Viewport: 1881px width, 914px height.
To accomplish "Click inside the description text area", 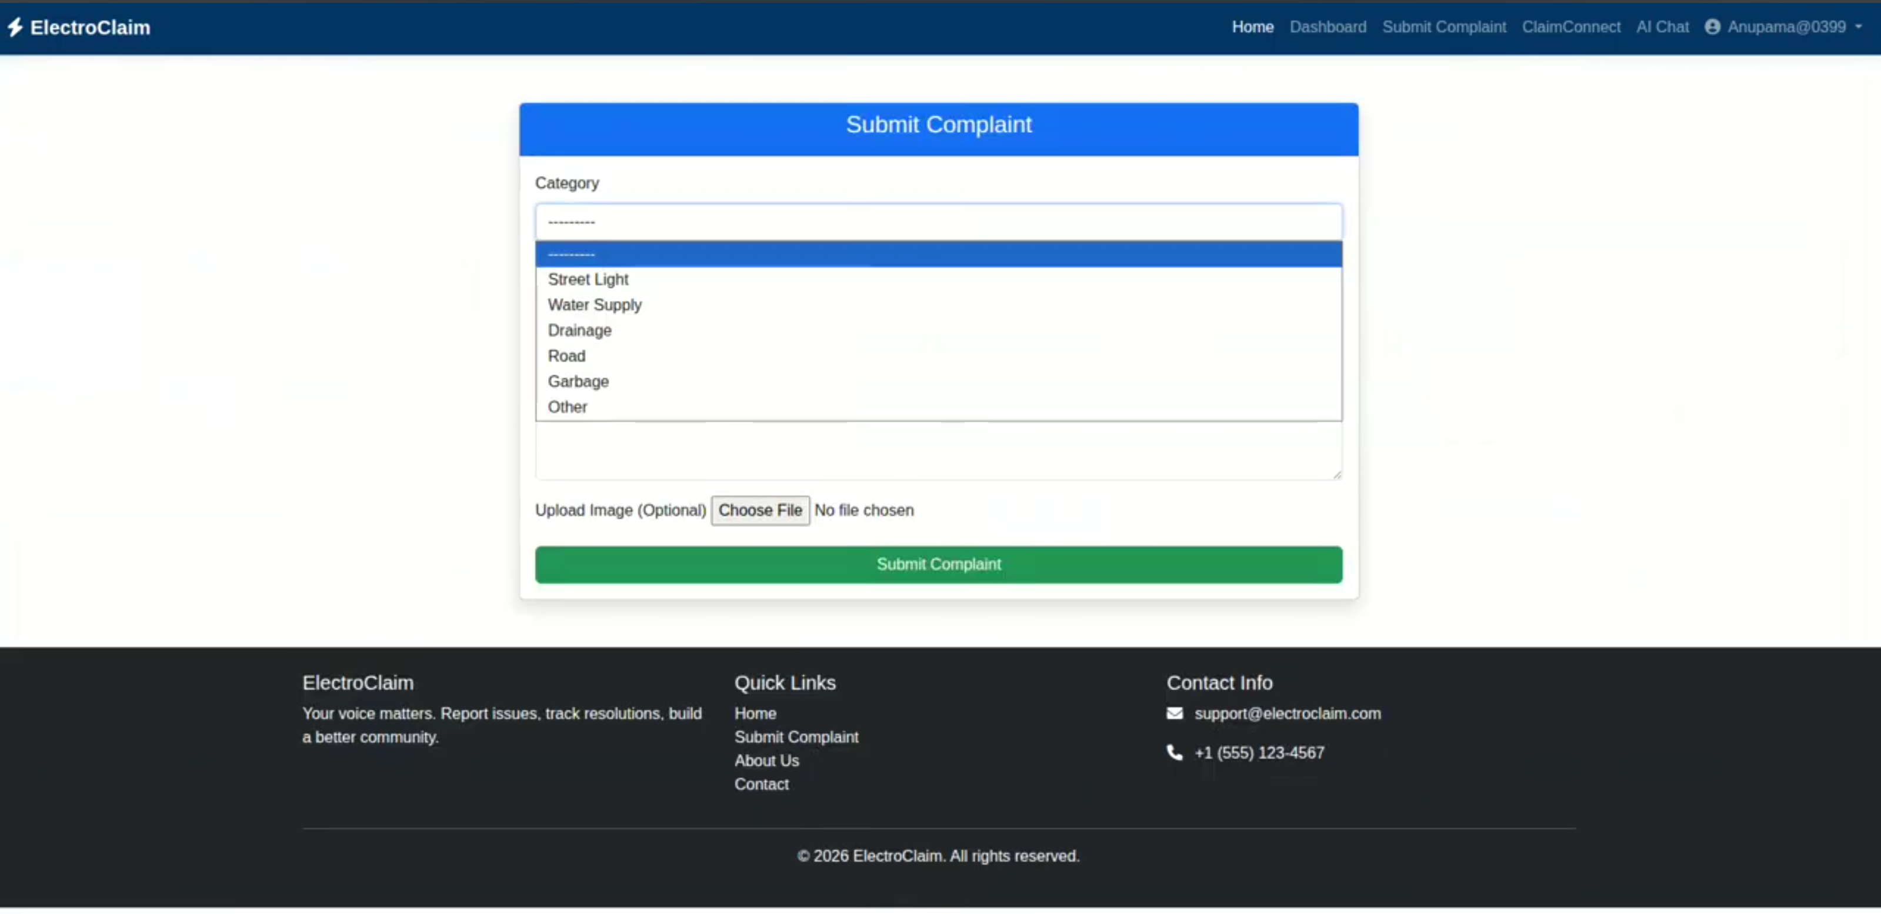I will coord(938,451).
